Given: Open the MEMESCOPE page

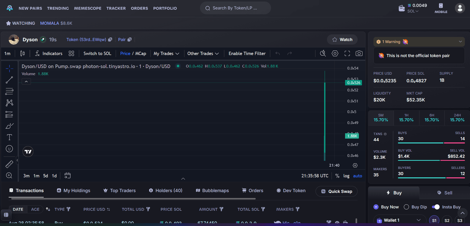Looking at the screenshot, I should 88,8.
